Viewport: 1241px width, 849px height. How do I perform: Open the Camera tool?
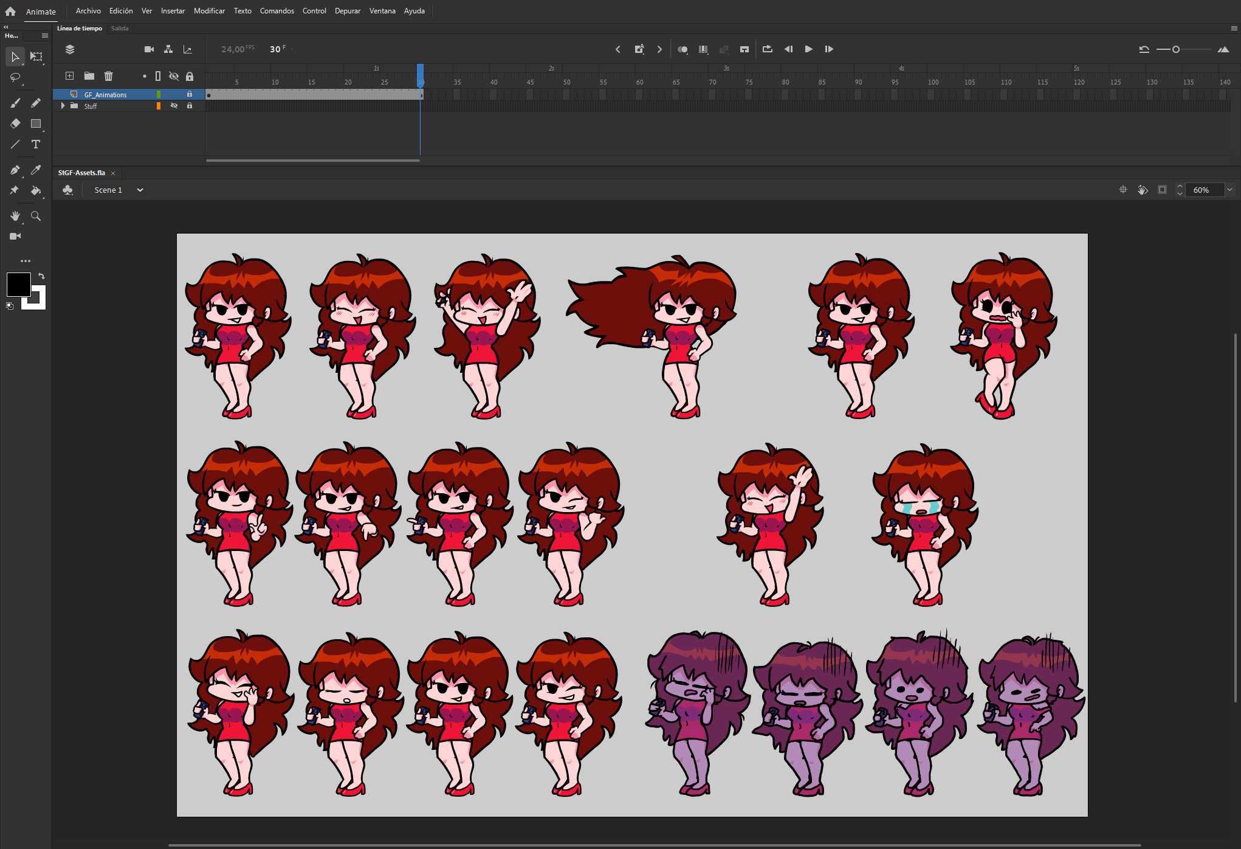click(15, 236)
